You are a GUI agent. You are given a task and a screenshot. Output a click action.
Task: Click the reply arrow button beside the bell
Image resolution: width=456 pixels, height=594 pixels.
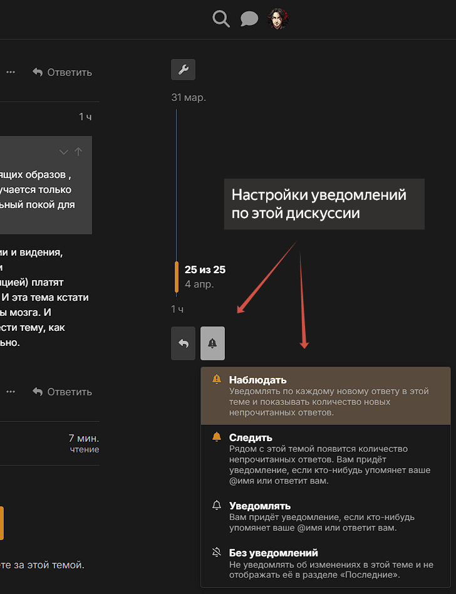coord(183,343)
